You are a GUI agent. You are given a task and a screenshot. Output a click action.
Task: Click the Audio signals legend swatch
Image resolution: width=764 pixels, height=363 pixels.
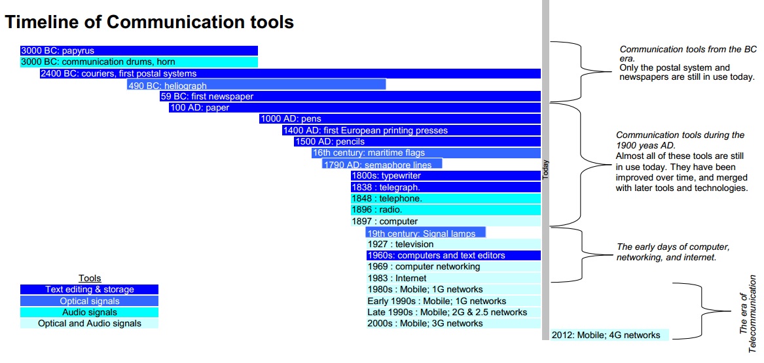pyautogui.click(x=89, y=313)
